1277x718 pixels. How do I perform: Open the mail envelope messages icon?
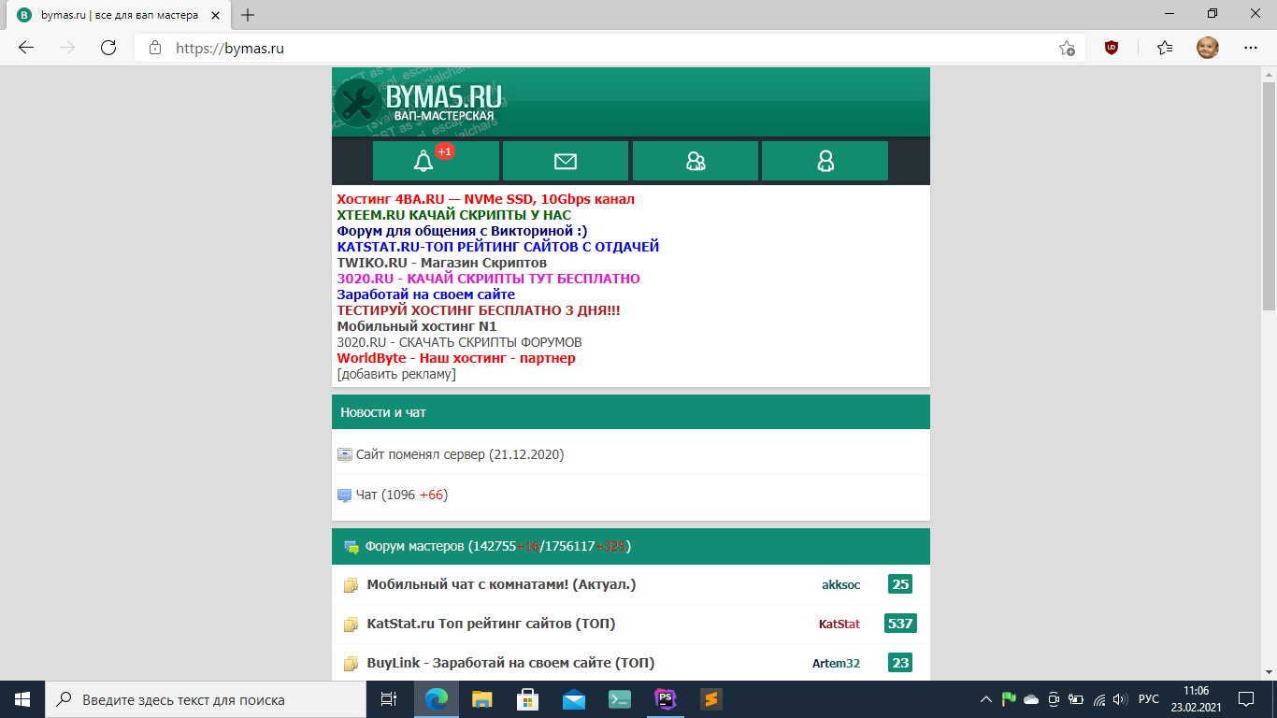[x=565, y=161]
